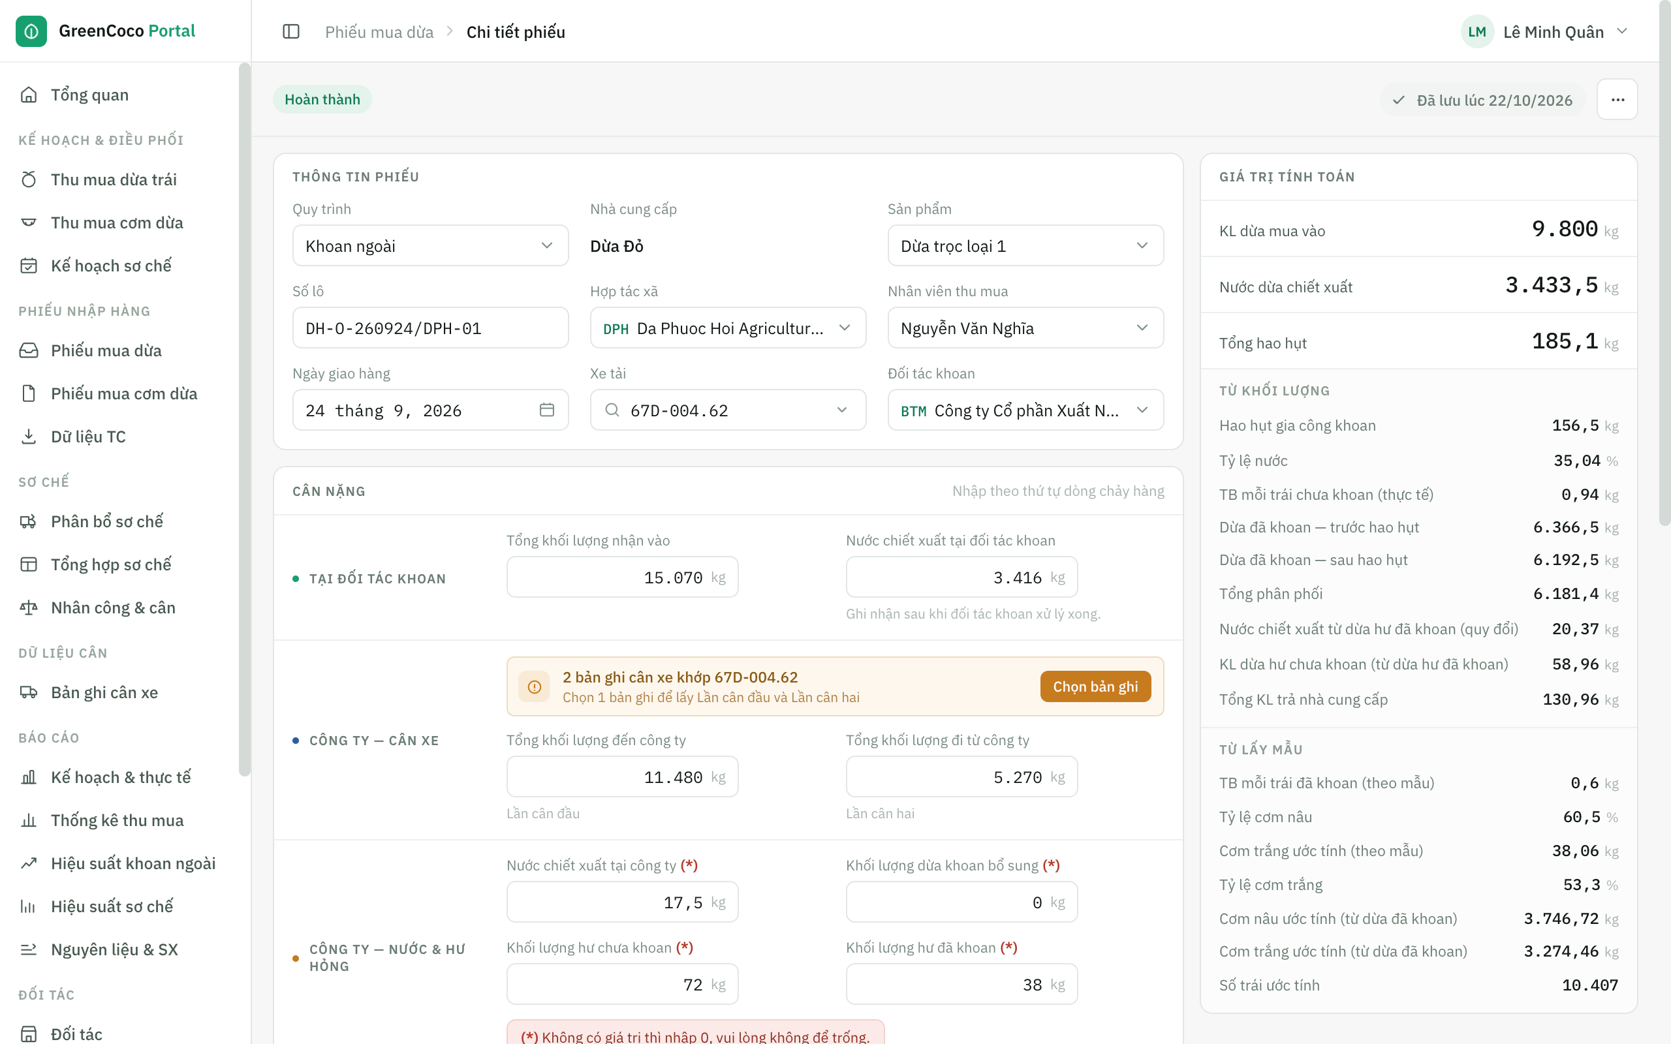Click the Khối lượng hư chưa khoan field

[622, 984]
